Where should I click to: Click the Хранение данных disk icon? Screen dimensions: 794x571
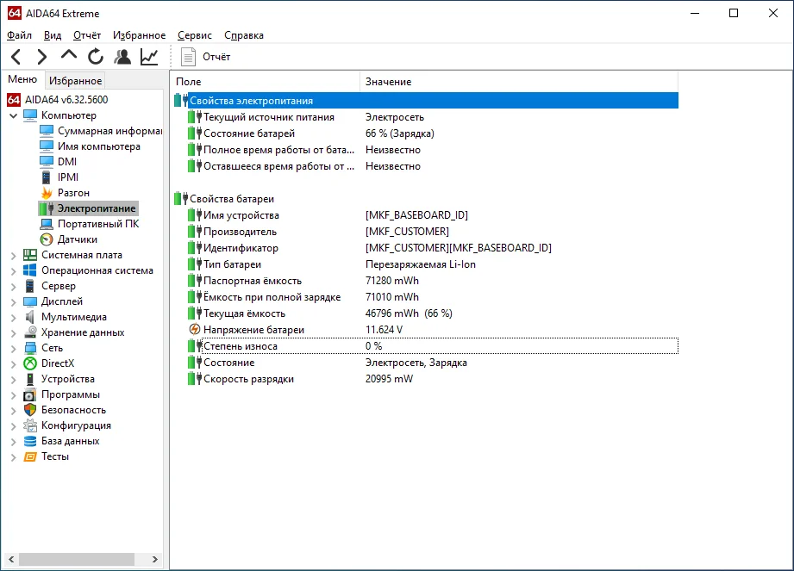[x=30, y=332]
